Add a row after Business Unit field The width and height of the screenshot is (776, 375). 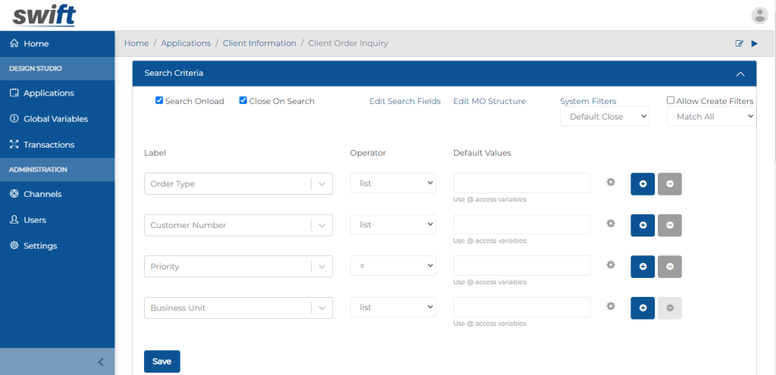click(643, 308)
